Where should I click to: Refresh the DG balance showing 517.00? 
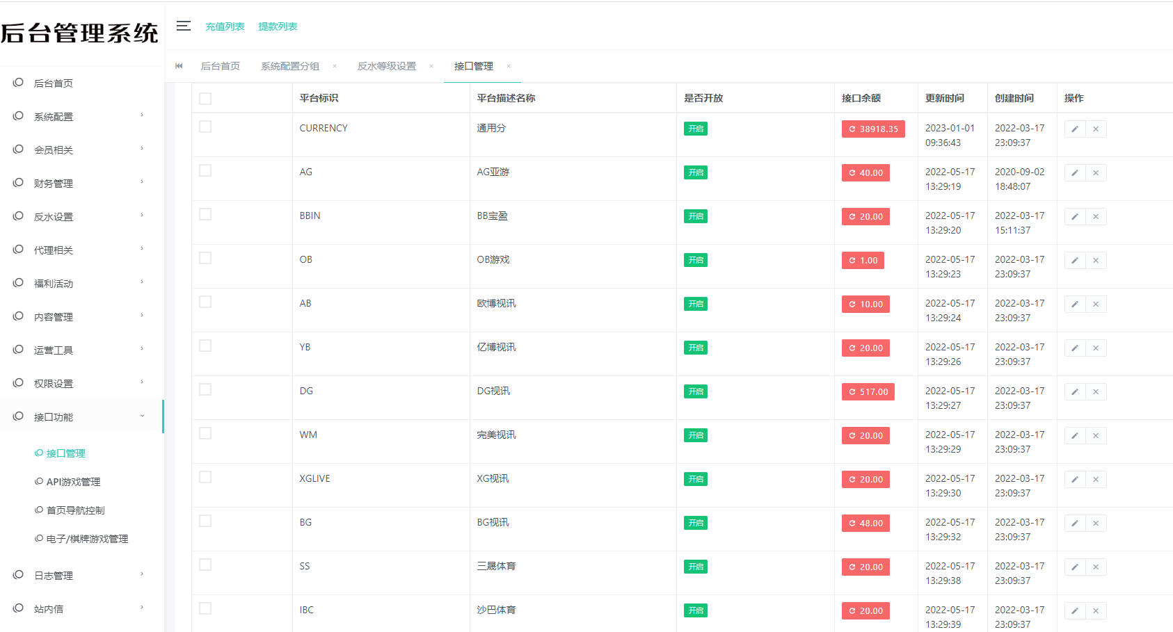tap(868, 391)
